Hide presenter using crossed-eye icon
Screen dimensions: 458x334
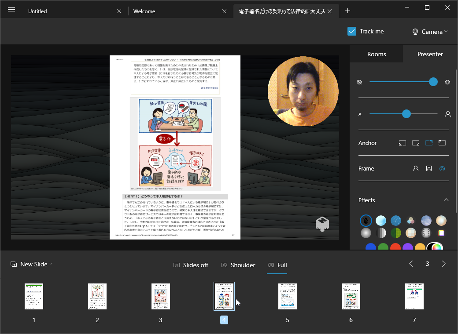click(x=359, y=82)
